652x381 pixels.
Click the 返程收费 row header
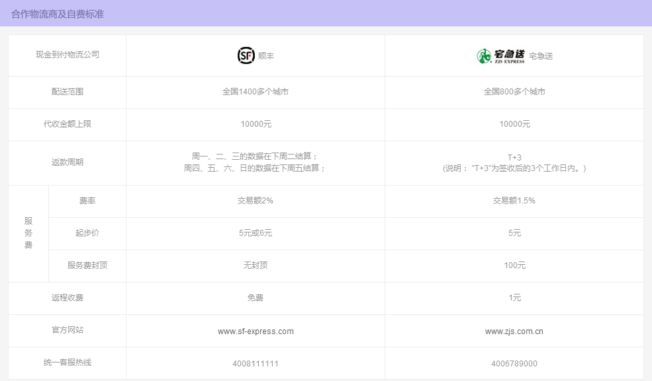(68, 298)
